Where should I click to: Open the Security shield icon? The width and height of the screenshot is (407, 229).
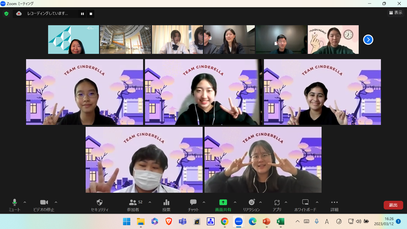[100, 203]
